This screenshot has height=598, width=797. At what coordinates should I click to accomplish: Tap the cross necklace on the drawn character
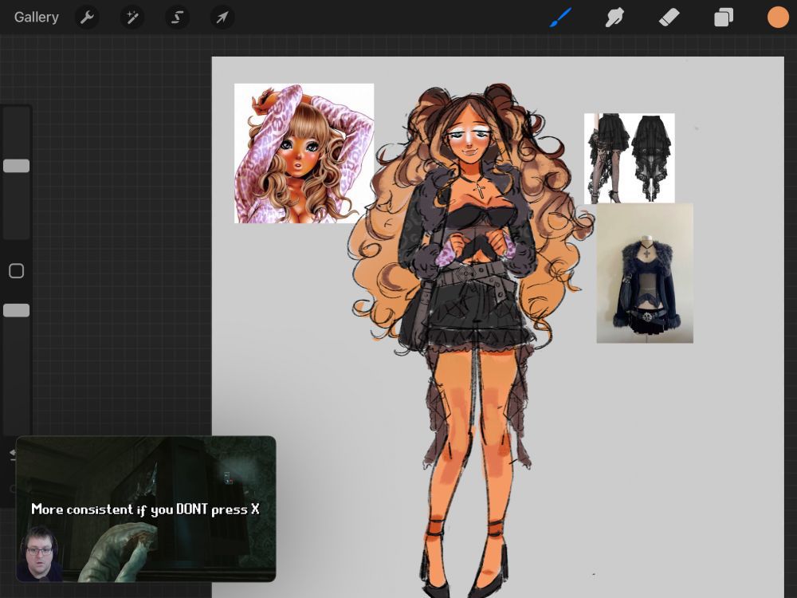tap(480, 190)
